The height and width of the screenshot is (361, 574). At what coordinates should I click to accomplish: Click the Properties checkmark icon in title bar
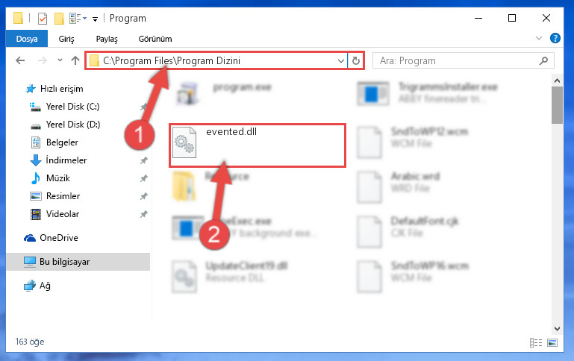point(43,19)
